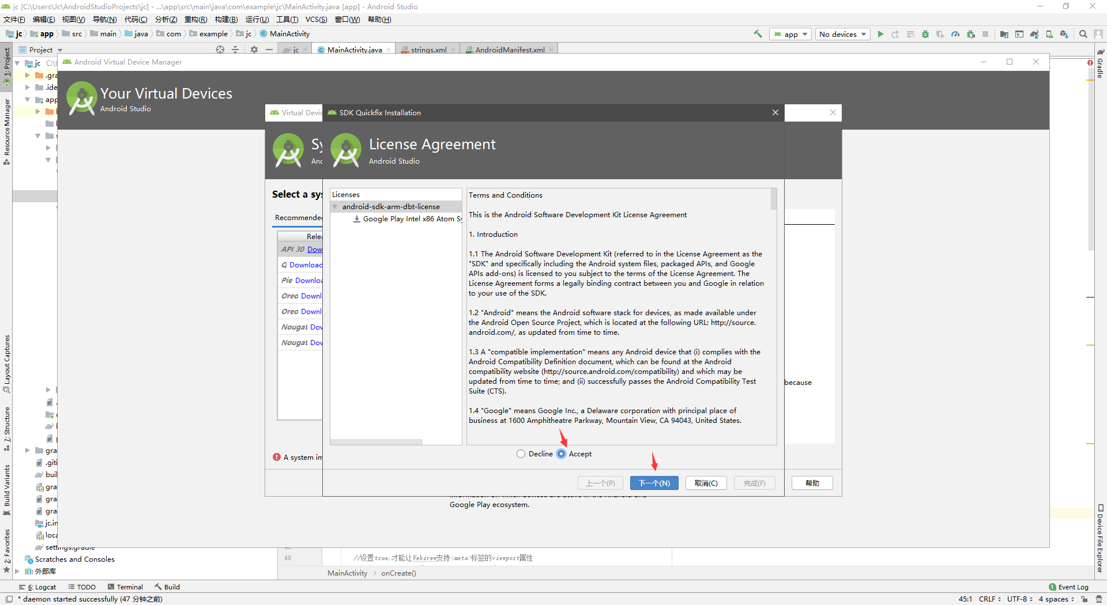Open the Layout Captures side strip
The width and height of the screenshot is (1107, 605).
[7, 364]
